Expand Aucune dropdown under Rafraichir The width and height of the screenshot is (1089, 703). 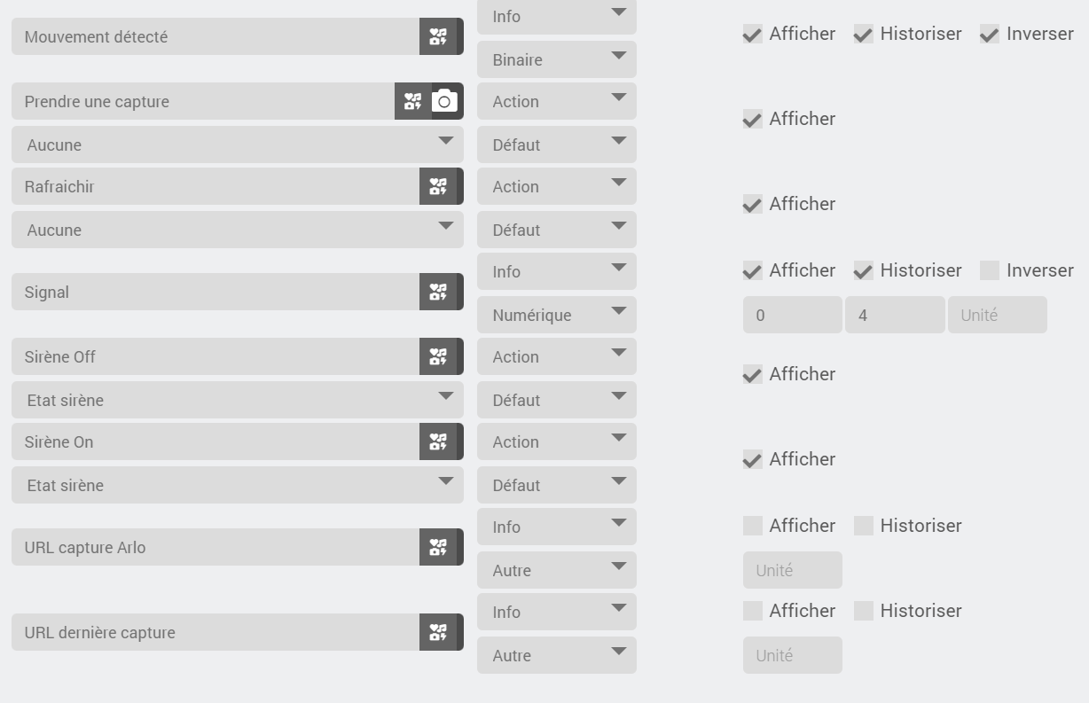point(238,230)
